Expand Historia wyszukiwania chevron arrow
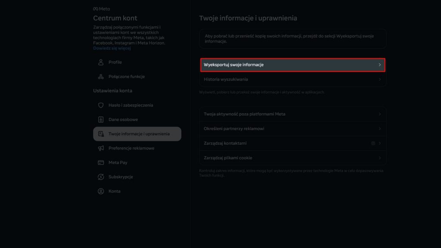Screen dimensions: 441x248 coord(379,80)
